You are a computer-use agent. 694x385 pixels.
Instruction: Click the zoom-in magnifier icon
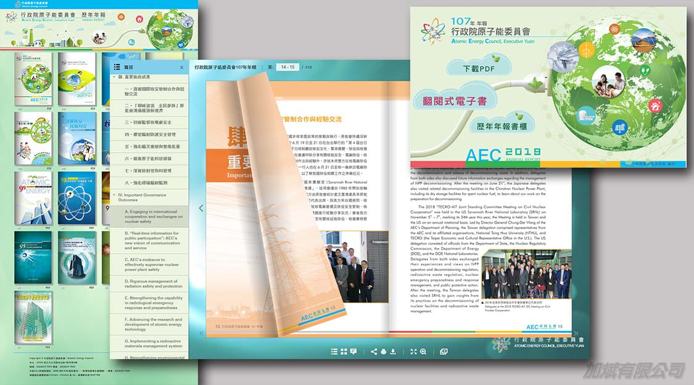tap(423, 351)
